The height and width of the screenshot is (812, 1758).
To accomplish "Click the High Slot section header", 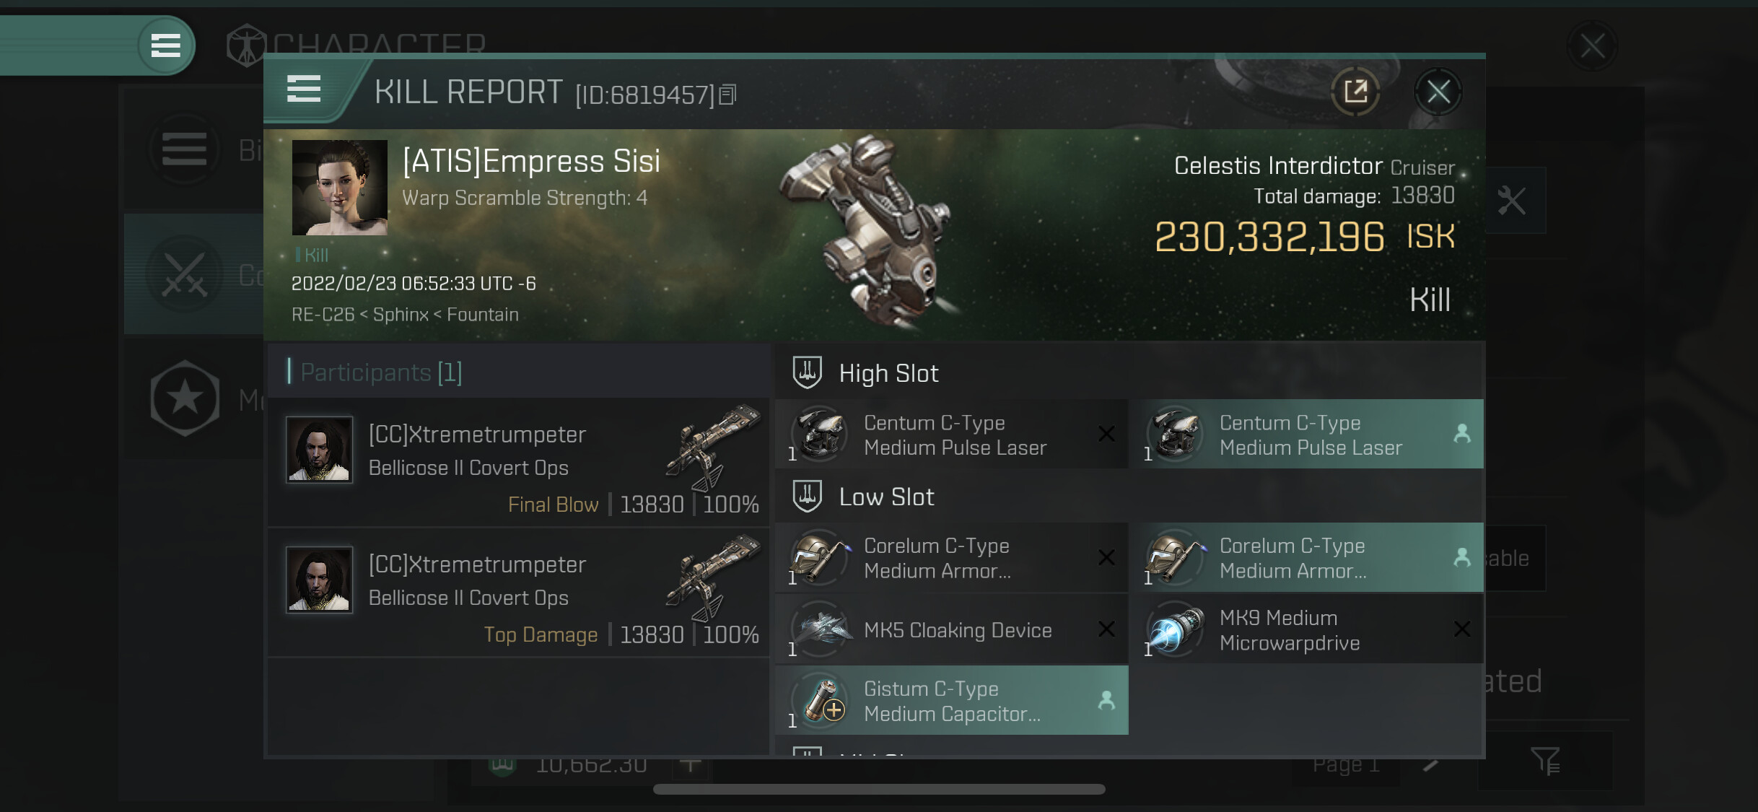I will pyautogui.click(x=888, y=373).
